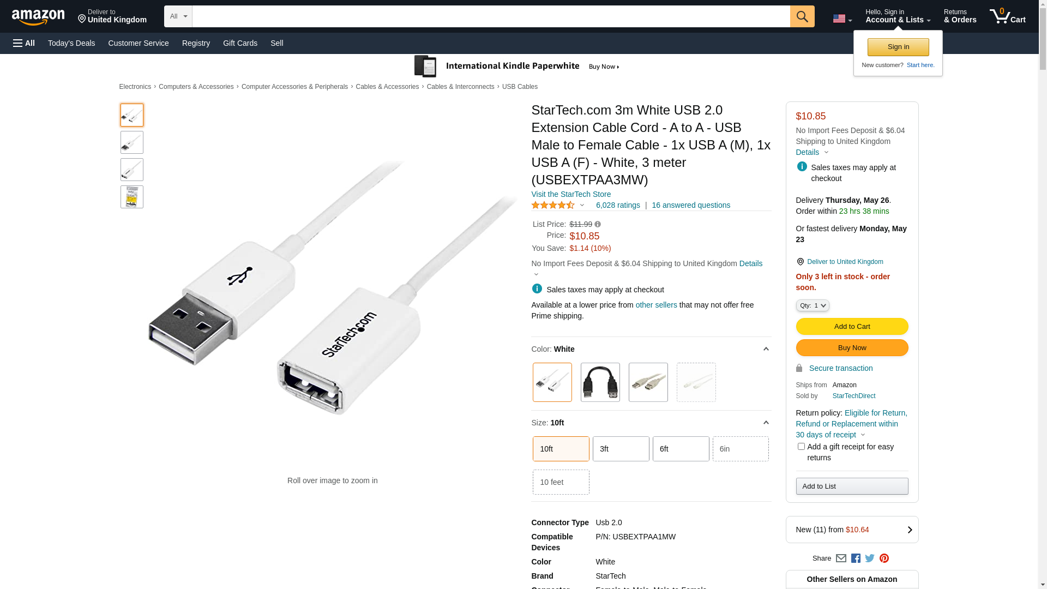This screenshot has width=1047, height=589.
Task: Open the All hamburger menu
Action: [24, 43]
